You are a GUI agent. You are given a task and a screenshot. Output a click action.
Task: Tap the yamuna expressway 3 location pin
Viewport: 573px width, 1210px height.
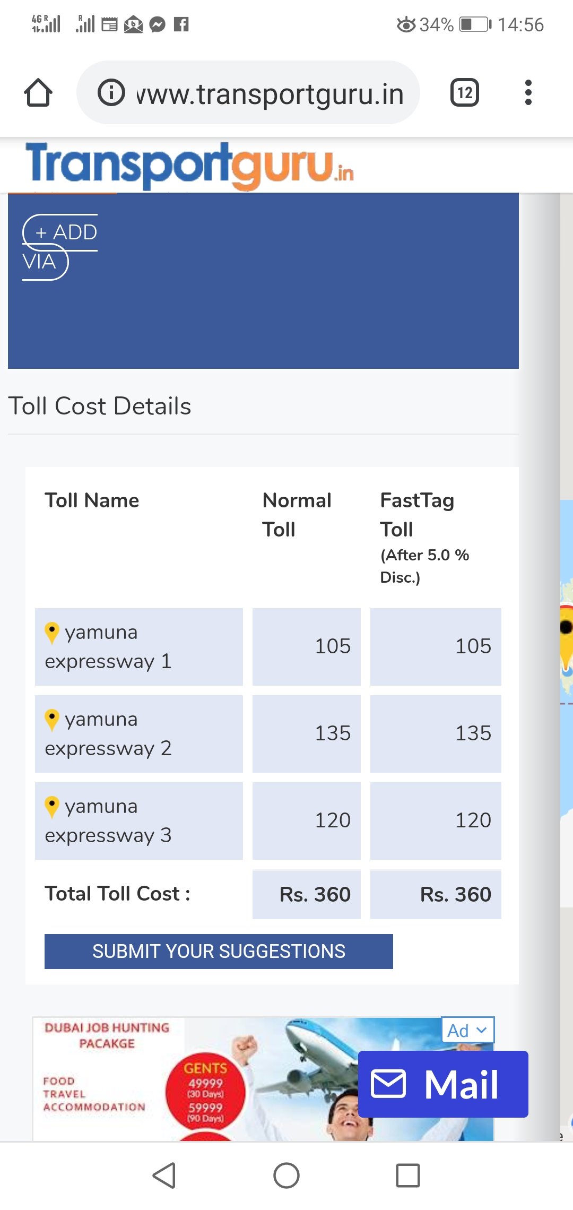[x=52, y=807]
